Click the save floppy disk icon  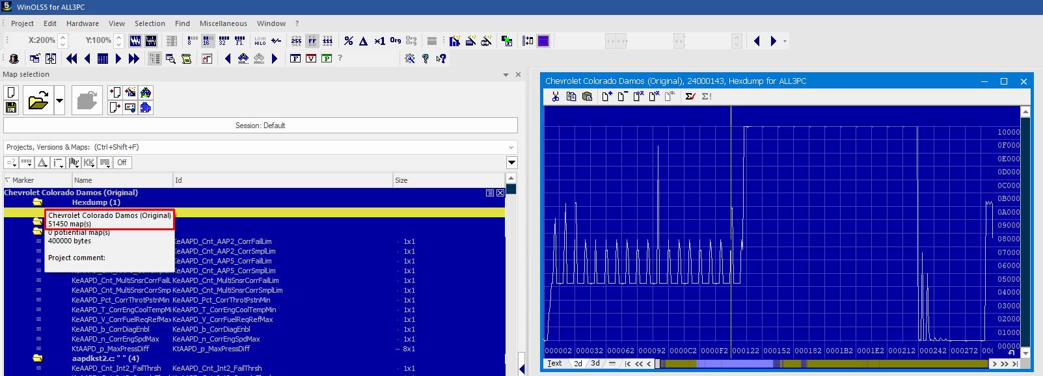tap(11, 107)
